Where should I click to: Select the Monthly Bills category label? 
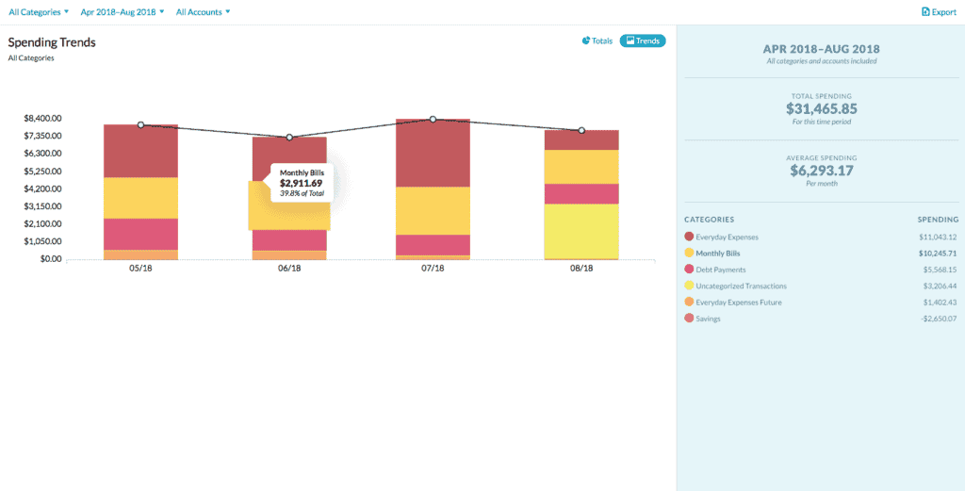[717, 253]
